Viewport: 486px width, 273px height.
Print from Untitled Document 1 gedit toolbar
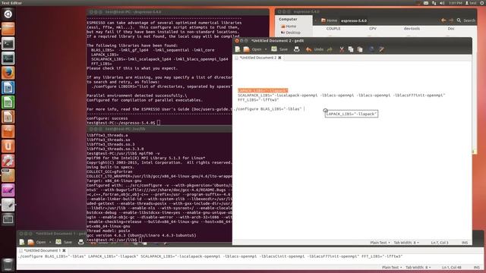[x=81, y=242]
